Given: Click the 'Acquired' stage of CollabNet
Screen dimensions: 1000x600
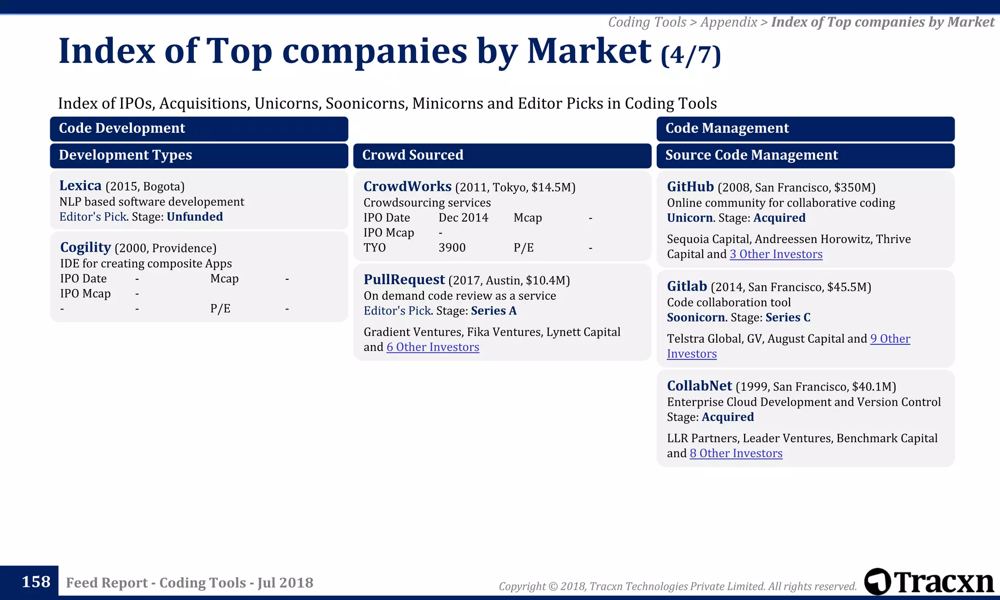Looking at the screenshot, I should tap(728, 417).
